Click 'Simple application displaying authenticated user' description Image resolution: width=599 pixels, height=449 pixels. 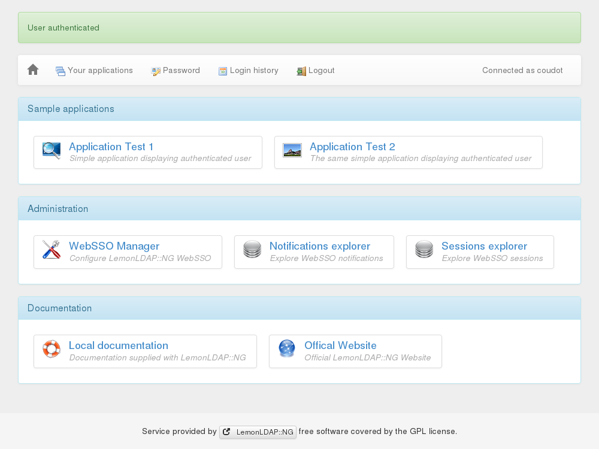[160, 159]
